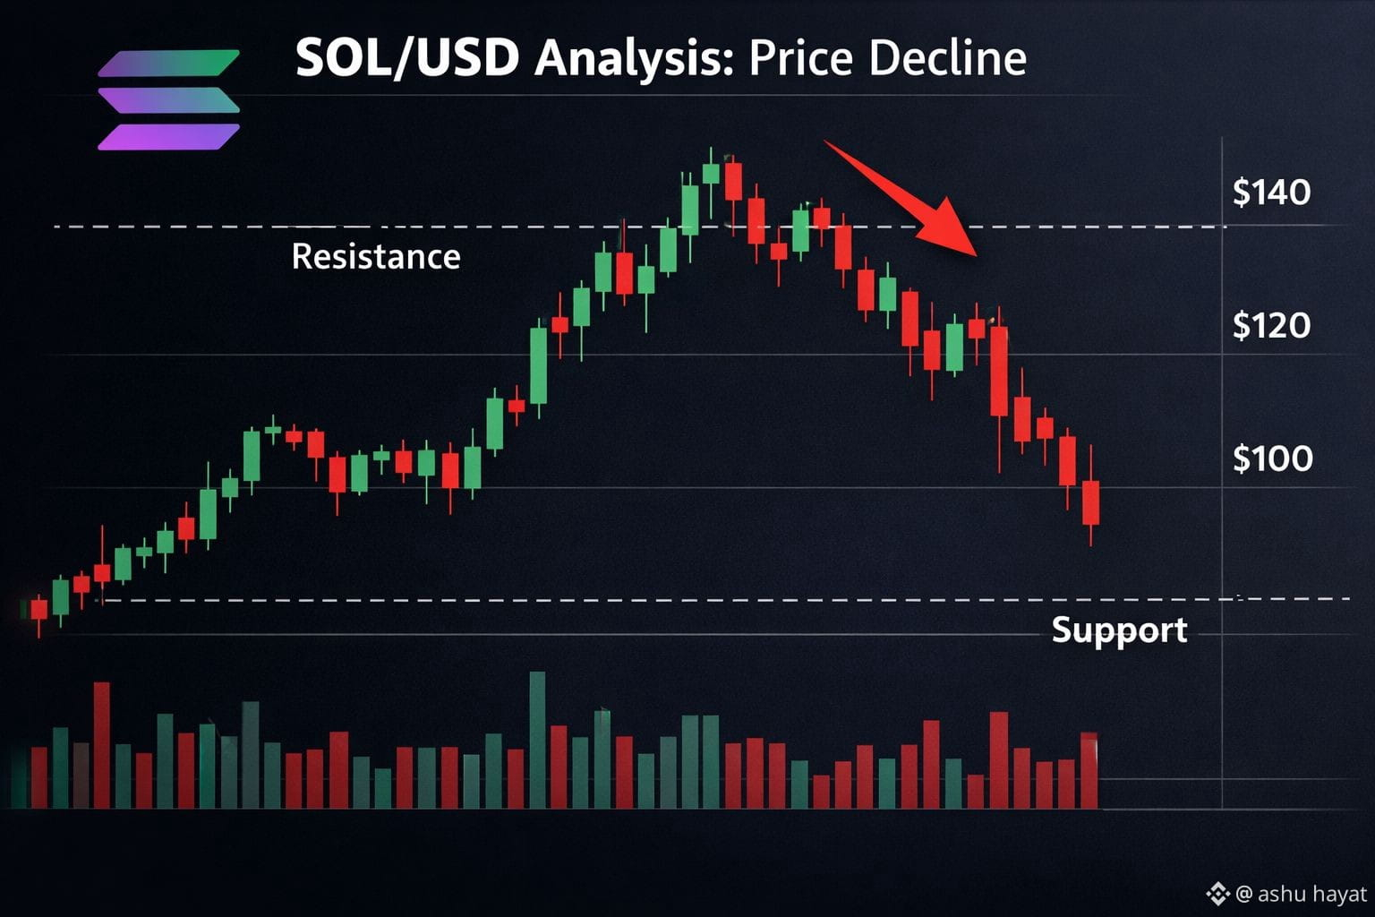The image size is (1375, 917).
Task: Click the large red candle below $120
Action: click(999, 371)
